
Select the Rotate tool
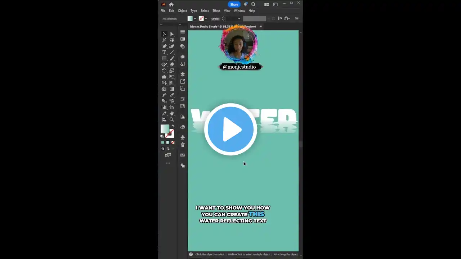pyautogui.click(x=164, y=71)
